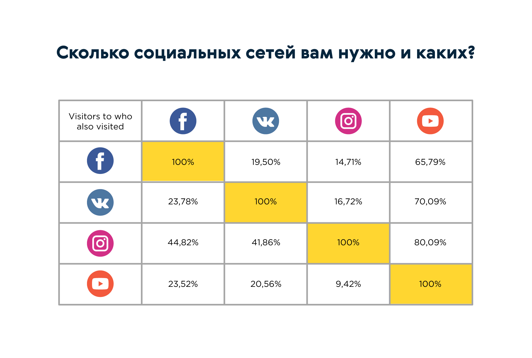Click the Facebook icon in header row

tap(182, 121)
